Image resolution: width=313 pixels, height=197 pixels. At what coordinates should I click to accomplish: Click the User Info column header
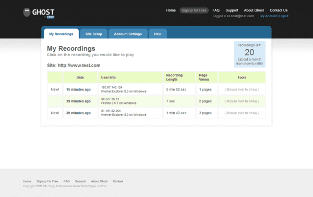(130, 77)
